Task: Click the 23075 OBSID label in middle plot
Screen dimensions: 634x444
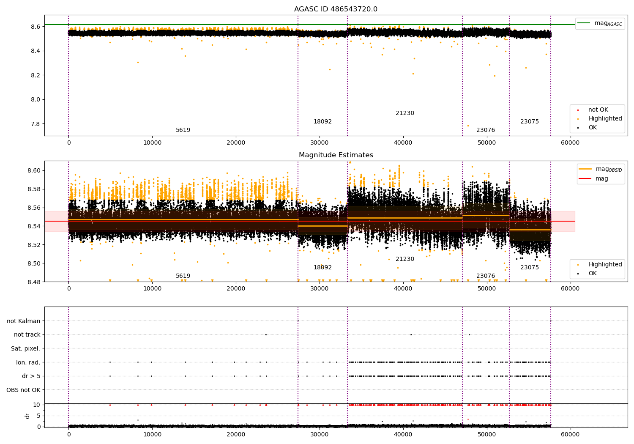Action: [x=529, y=268]
